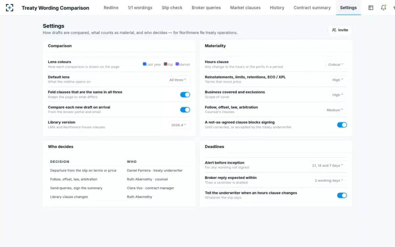Go to the Slip check tab
This screenshot has height=247, width=395.
click(172, 8)
